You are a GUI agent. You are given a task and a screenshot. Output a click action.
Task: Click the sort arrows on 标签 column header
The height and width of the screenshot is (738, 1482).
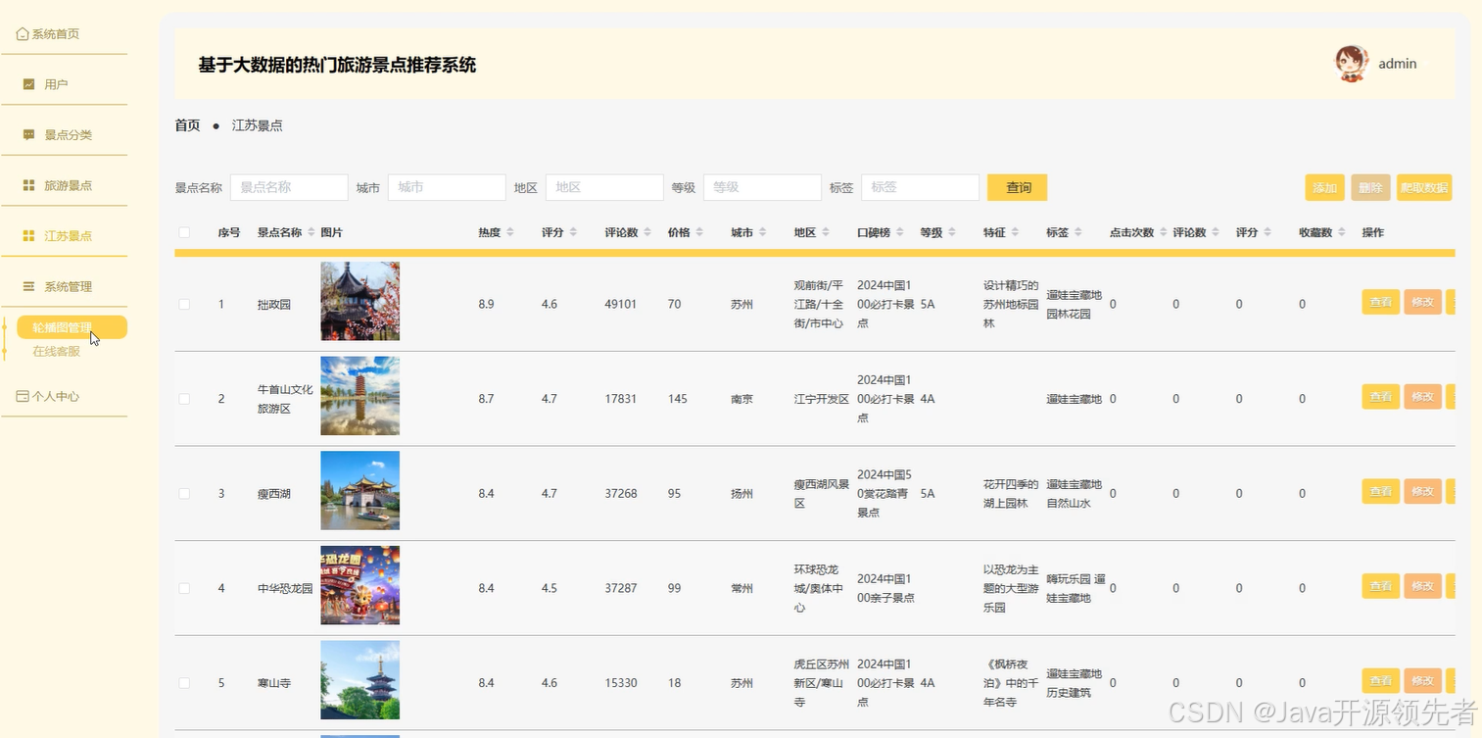point(1077,232)
